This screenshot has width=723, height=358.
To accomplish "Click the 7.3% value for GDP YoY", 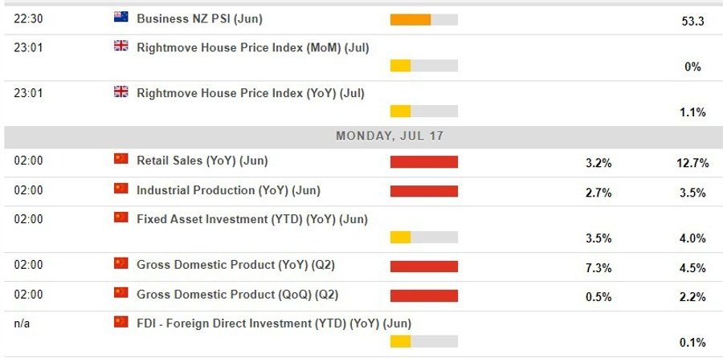I will click(599, 268).
